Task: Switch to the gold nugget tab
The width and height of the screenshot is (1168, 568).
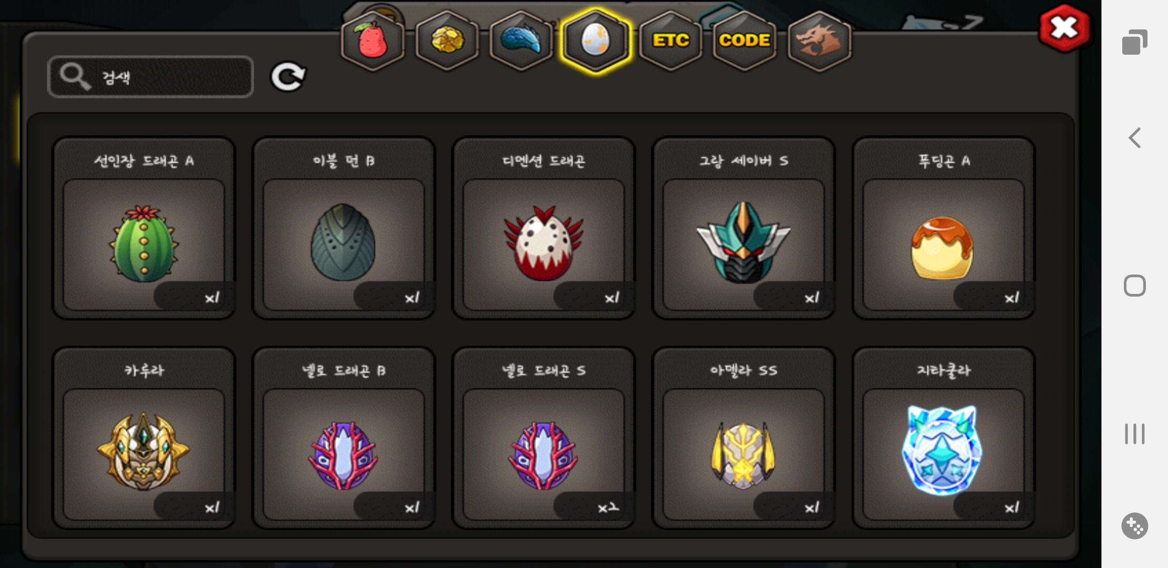Action: (447, 41)
